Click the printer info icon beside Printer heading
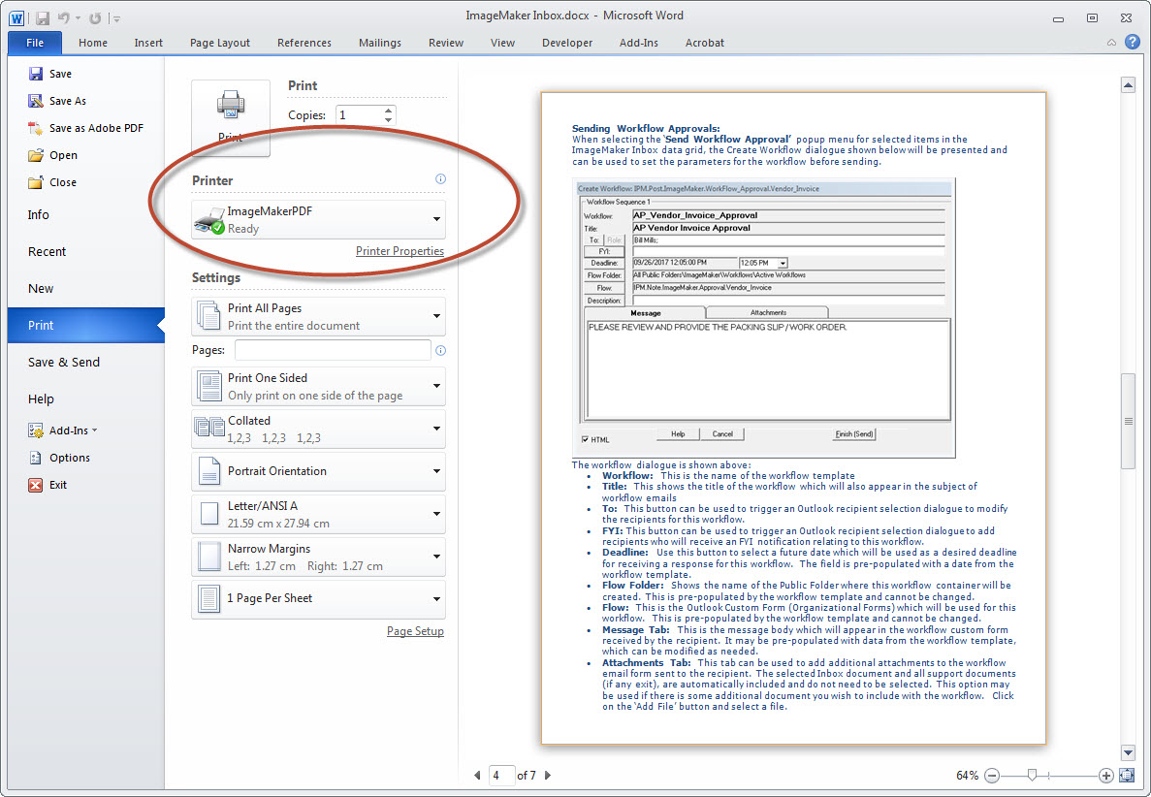Image resolution: width=1151 pixels, height=797 pixels. [440, 179]
